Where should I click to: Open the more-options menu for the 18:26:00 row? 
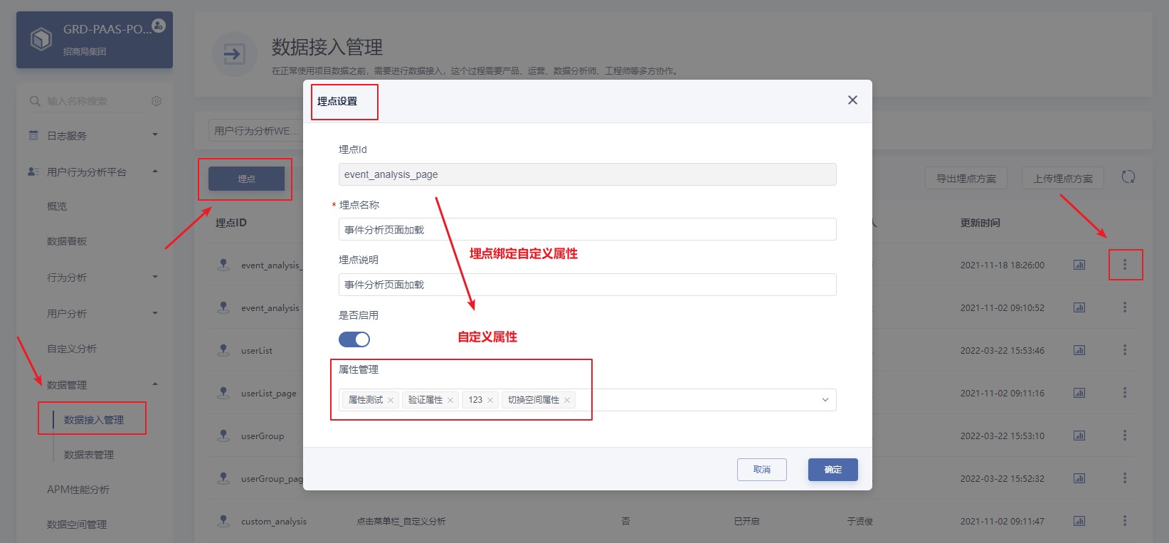[1125, 265]
